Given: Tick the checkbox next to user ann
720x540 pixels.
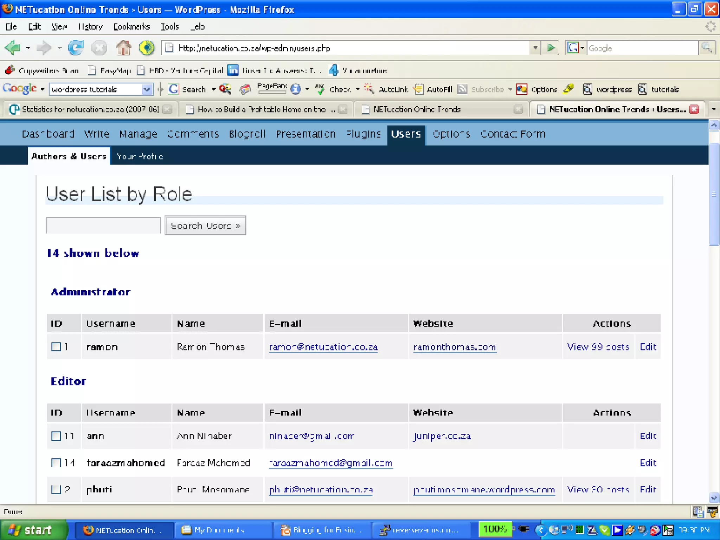Looking at the screenshot, I should coord(56,436).
